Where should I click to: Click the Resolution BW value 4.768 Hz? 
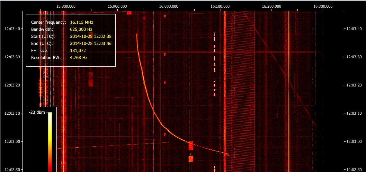[79, 57]
